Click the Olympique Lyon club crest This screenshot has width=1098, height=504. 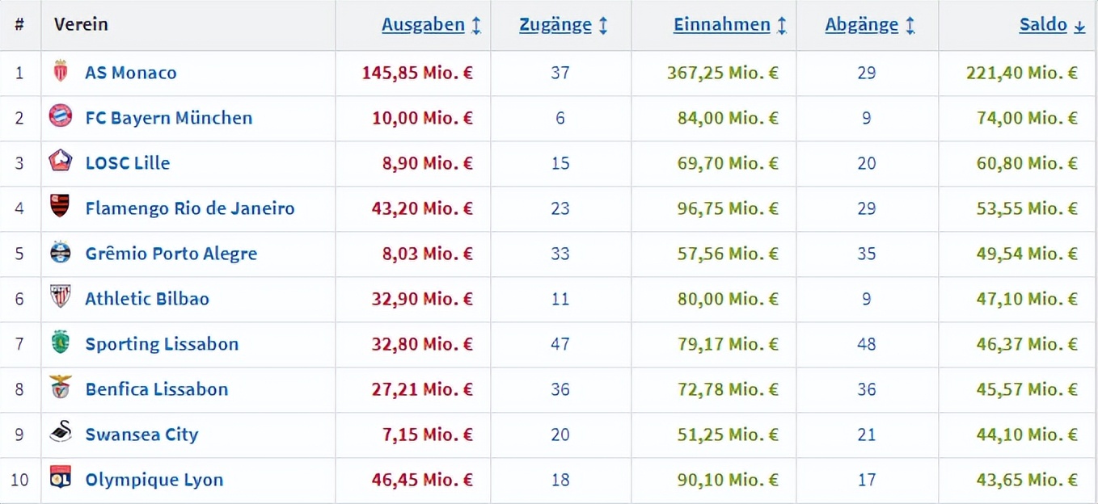61,479
